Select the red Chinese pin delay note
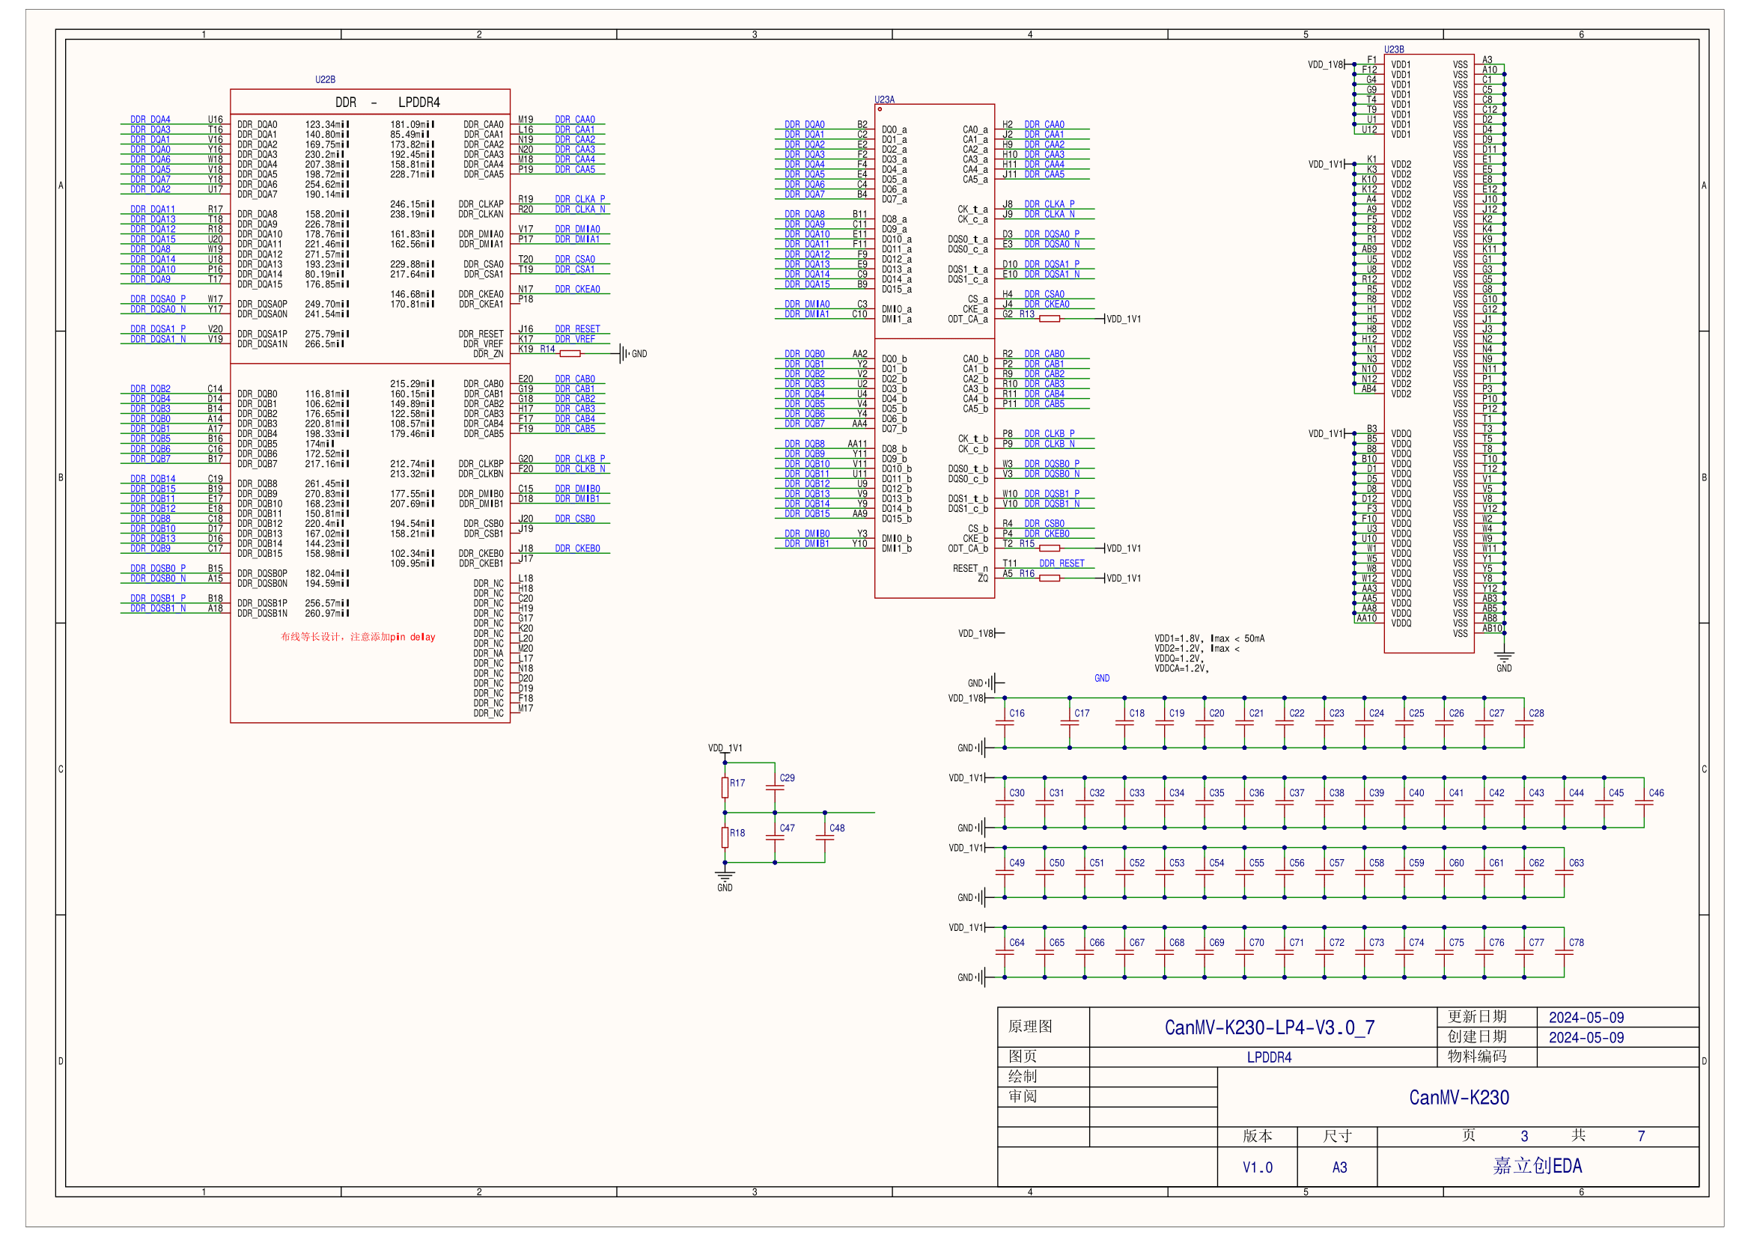Viewport: 1751px width, 1237px height. (358, 636)
